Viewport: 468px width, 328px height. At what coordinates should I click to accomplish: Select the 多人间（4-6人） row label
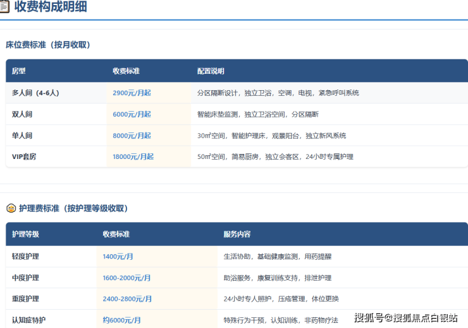[x=35, y=93]
